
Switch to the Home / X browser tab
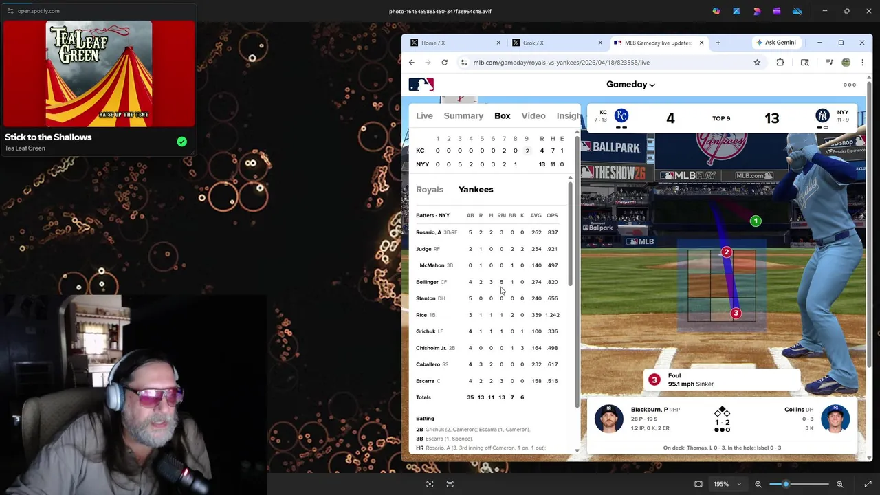tap(454, 43)
